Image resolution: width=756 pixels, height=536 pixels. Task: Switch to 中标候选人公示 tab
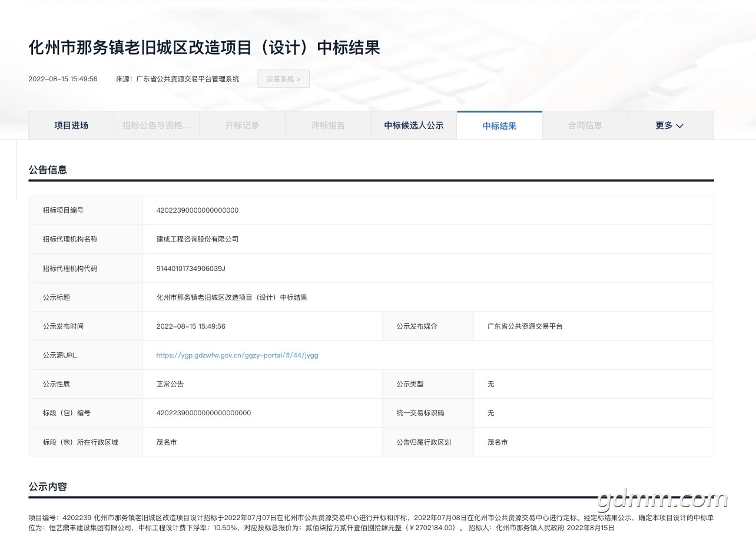click(414, 125)
